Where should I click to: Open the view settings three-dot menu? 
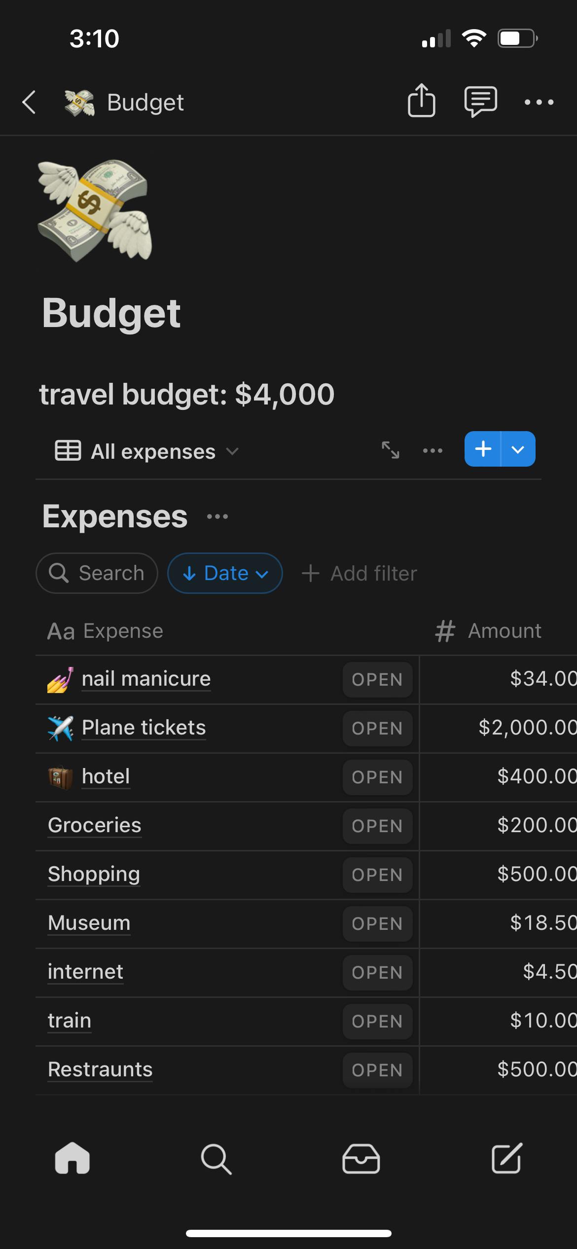433,450
